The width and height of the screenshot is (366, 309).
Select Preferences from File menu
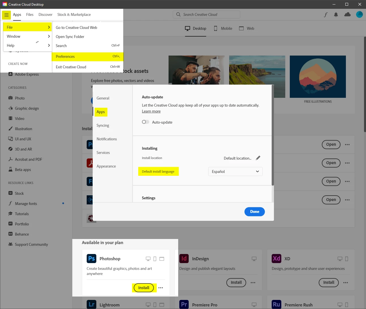[x=88, y=56]
